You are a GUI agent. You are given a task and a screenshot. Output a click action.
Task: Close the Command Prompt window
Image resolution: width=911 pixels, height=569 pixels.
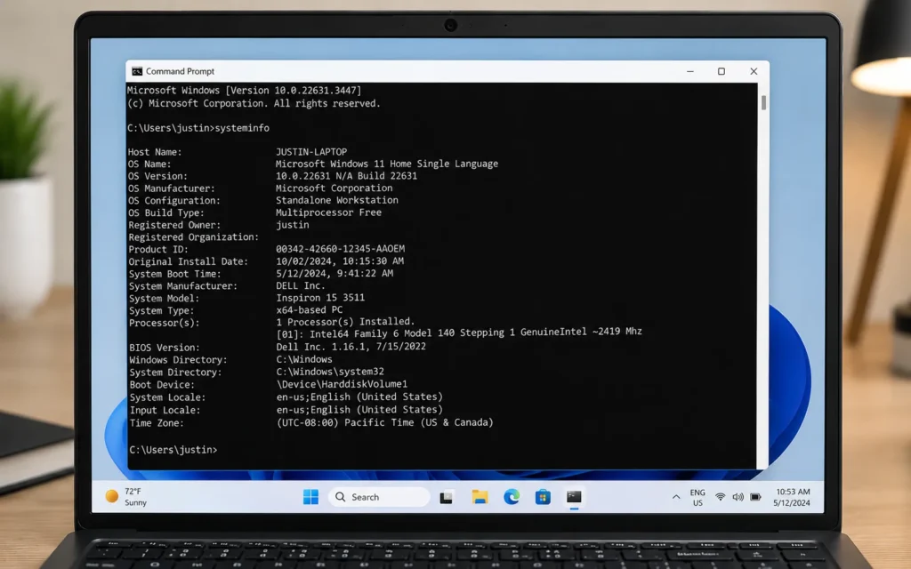(x=754, y=71)
